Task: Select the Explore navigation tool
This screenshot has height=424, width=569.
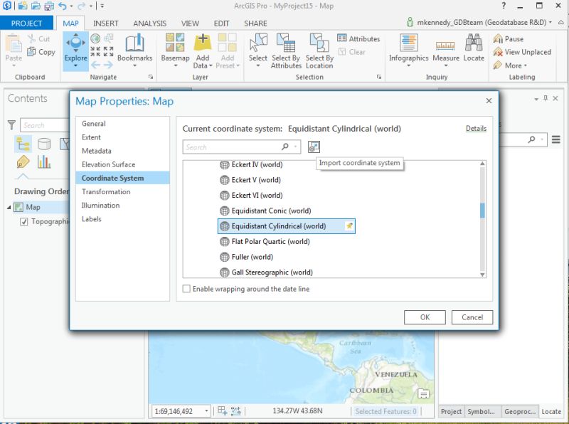Action: click(x=76, y=51)
